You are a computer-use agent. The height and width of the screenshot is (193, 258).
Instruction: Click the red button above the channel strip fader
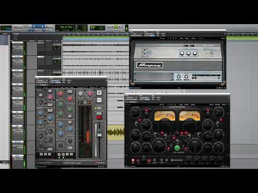pyautogui.click(x=99, y=117)
